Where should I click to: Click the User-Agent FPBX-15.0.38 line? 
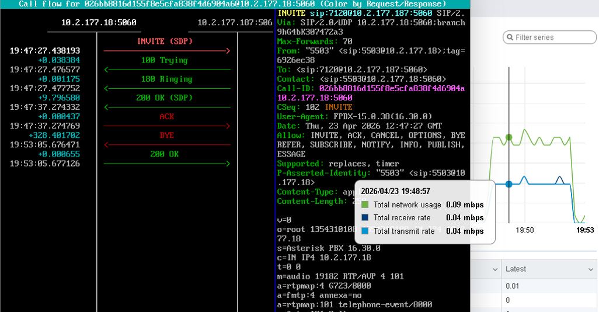[x=354, y=117]
